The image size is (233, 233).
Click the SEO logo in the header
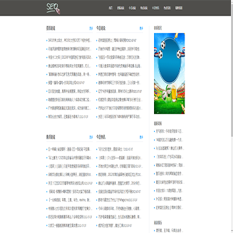(x=53, y=8)
